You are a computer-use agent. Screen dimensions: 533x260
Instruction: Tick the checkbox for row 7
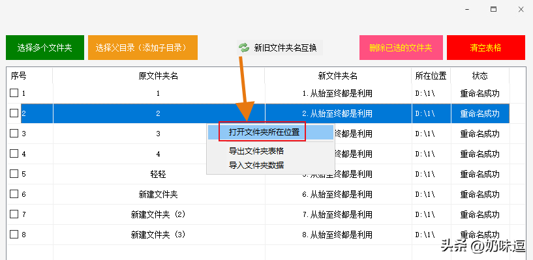(x=14, y=214)
